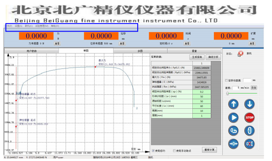The image size is (272, 161).
Task: Click the 曲线分析 button
Action: click(x=213, y=57)
